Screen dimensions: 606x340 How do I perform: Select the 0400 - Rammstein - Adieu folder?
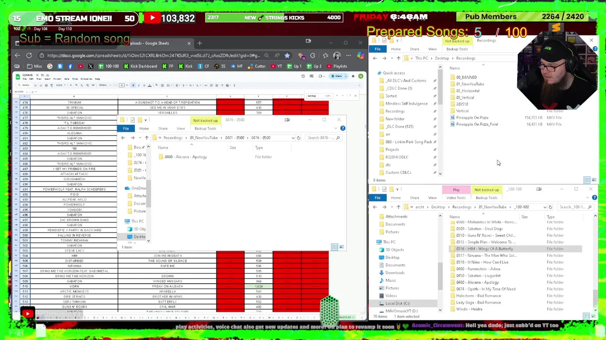pyautogui.click(x=478, y=269)
